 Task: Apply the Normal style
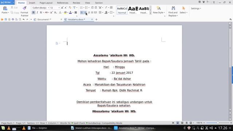click(122, 10)
